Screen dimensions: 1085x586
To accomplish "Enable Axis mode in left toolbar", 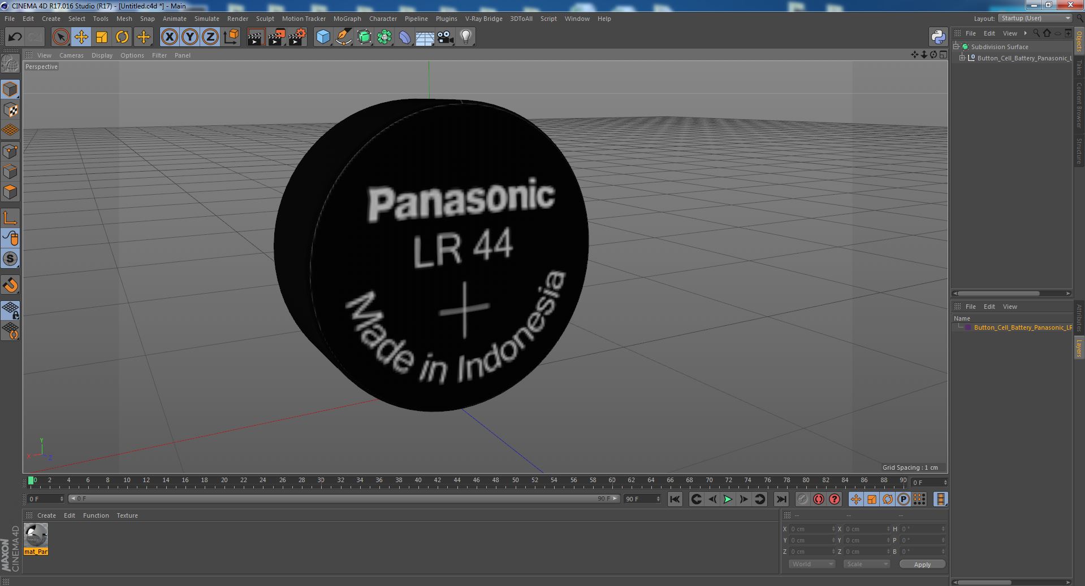I will tap(10, 218).
